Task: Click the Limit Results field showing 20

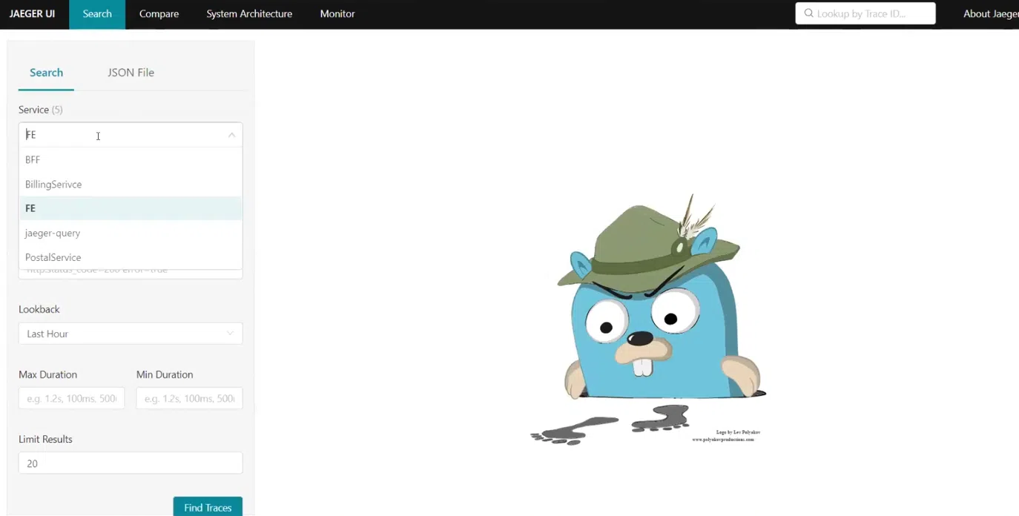Action: coord(131,463)
